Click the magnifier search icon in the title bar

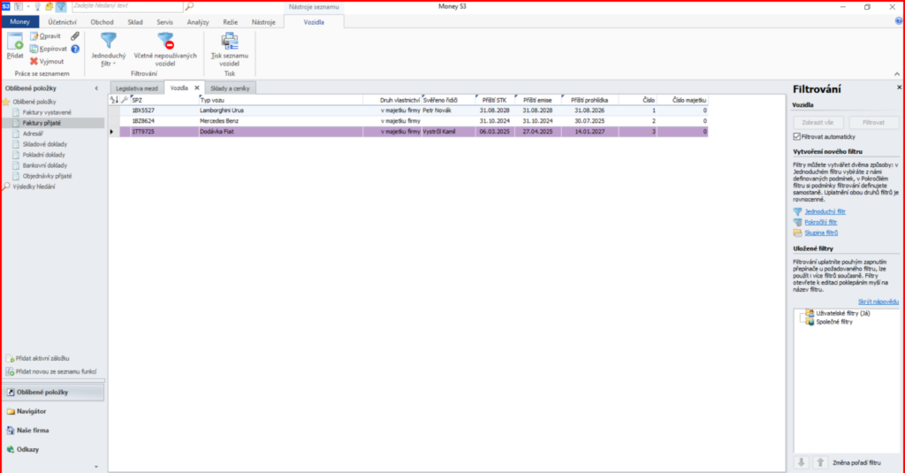(x=190, y=6)
